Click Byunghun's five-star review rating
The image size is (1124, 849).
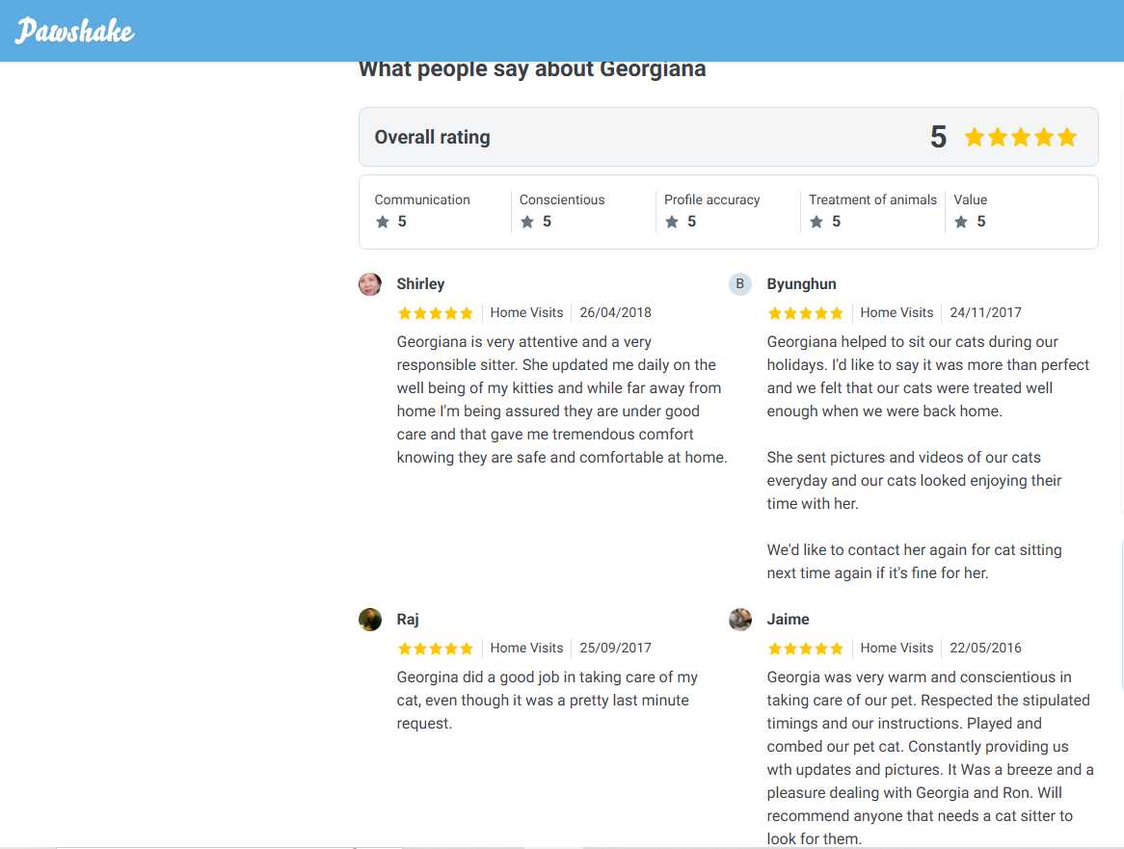(806, 313)
